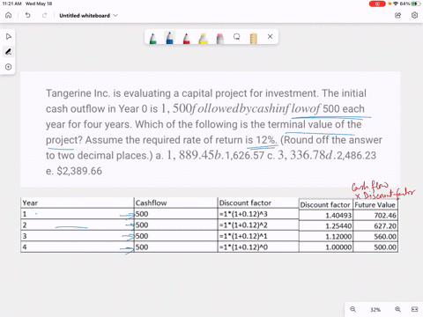Zoom out of the whiteboard
The image size is (423, 317).
[x=352, y=309]
